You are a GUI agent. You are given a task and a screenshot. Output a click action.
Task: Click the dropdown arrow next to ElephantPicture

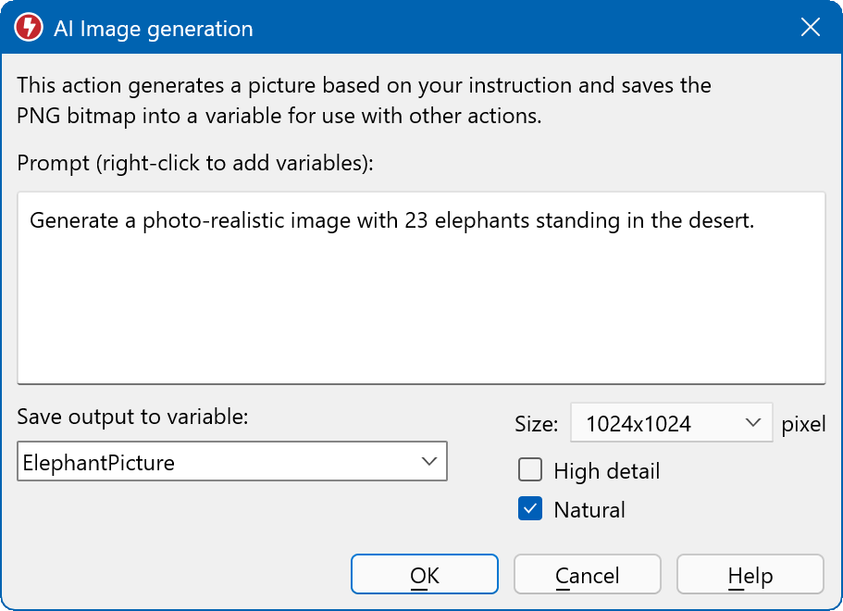[430, 461]
